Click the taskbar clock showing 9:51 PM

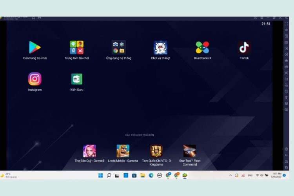tap(276, 175)
